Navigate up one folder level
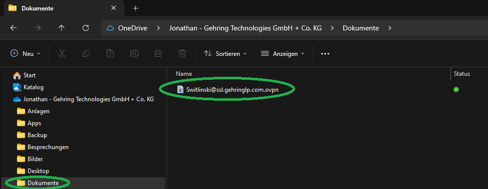This screenshot has width=488, height=189. point(61,28)
